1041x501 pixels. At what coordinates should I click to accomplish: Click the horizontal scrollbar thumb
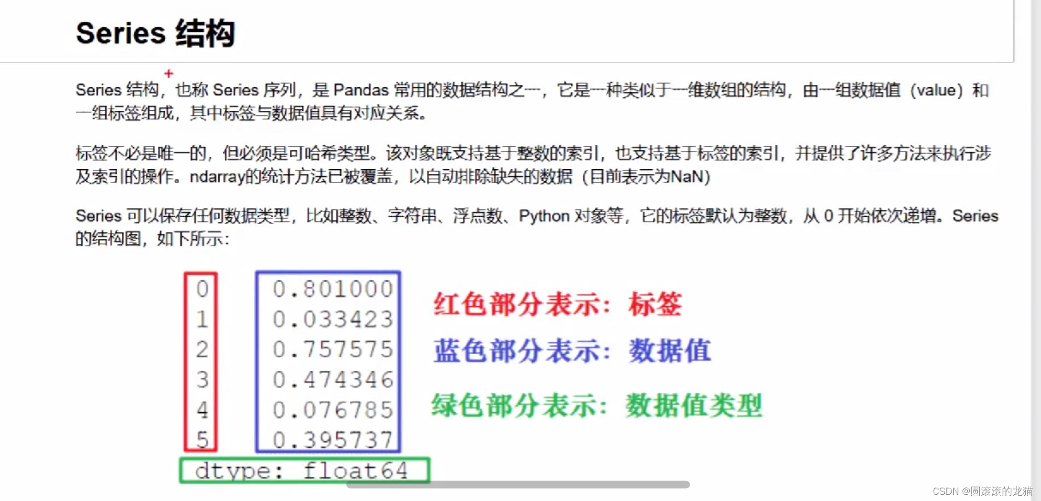tap(518, 484)
